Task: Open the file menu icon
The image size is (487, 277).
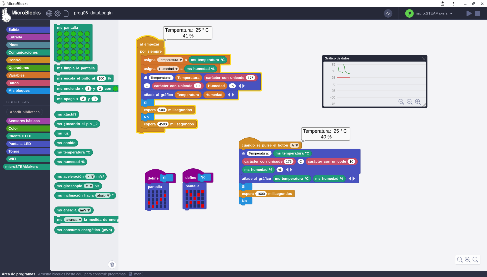Action: tap(66, 13)
